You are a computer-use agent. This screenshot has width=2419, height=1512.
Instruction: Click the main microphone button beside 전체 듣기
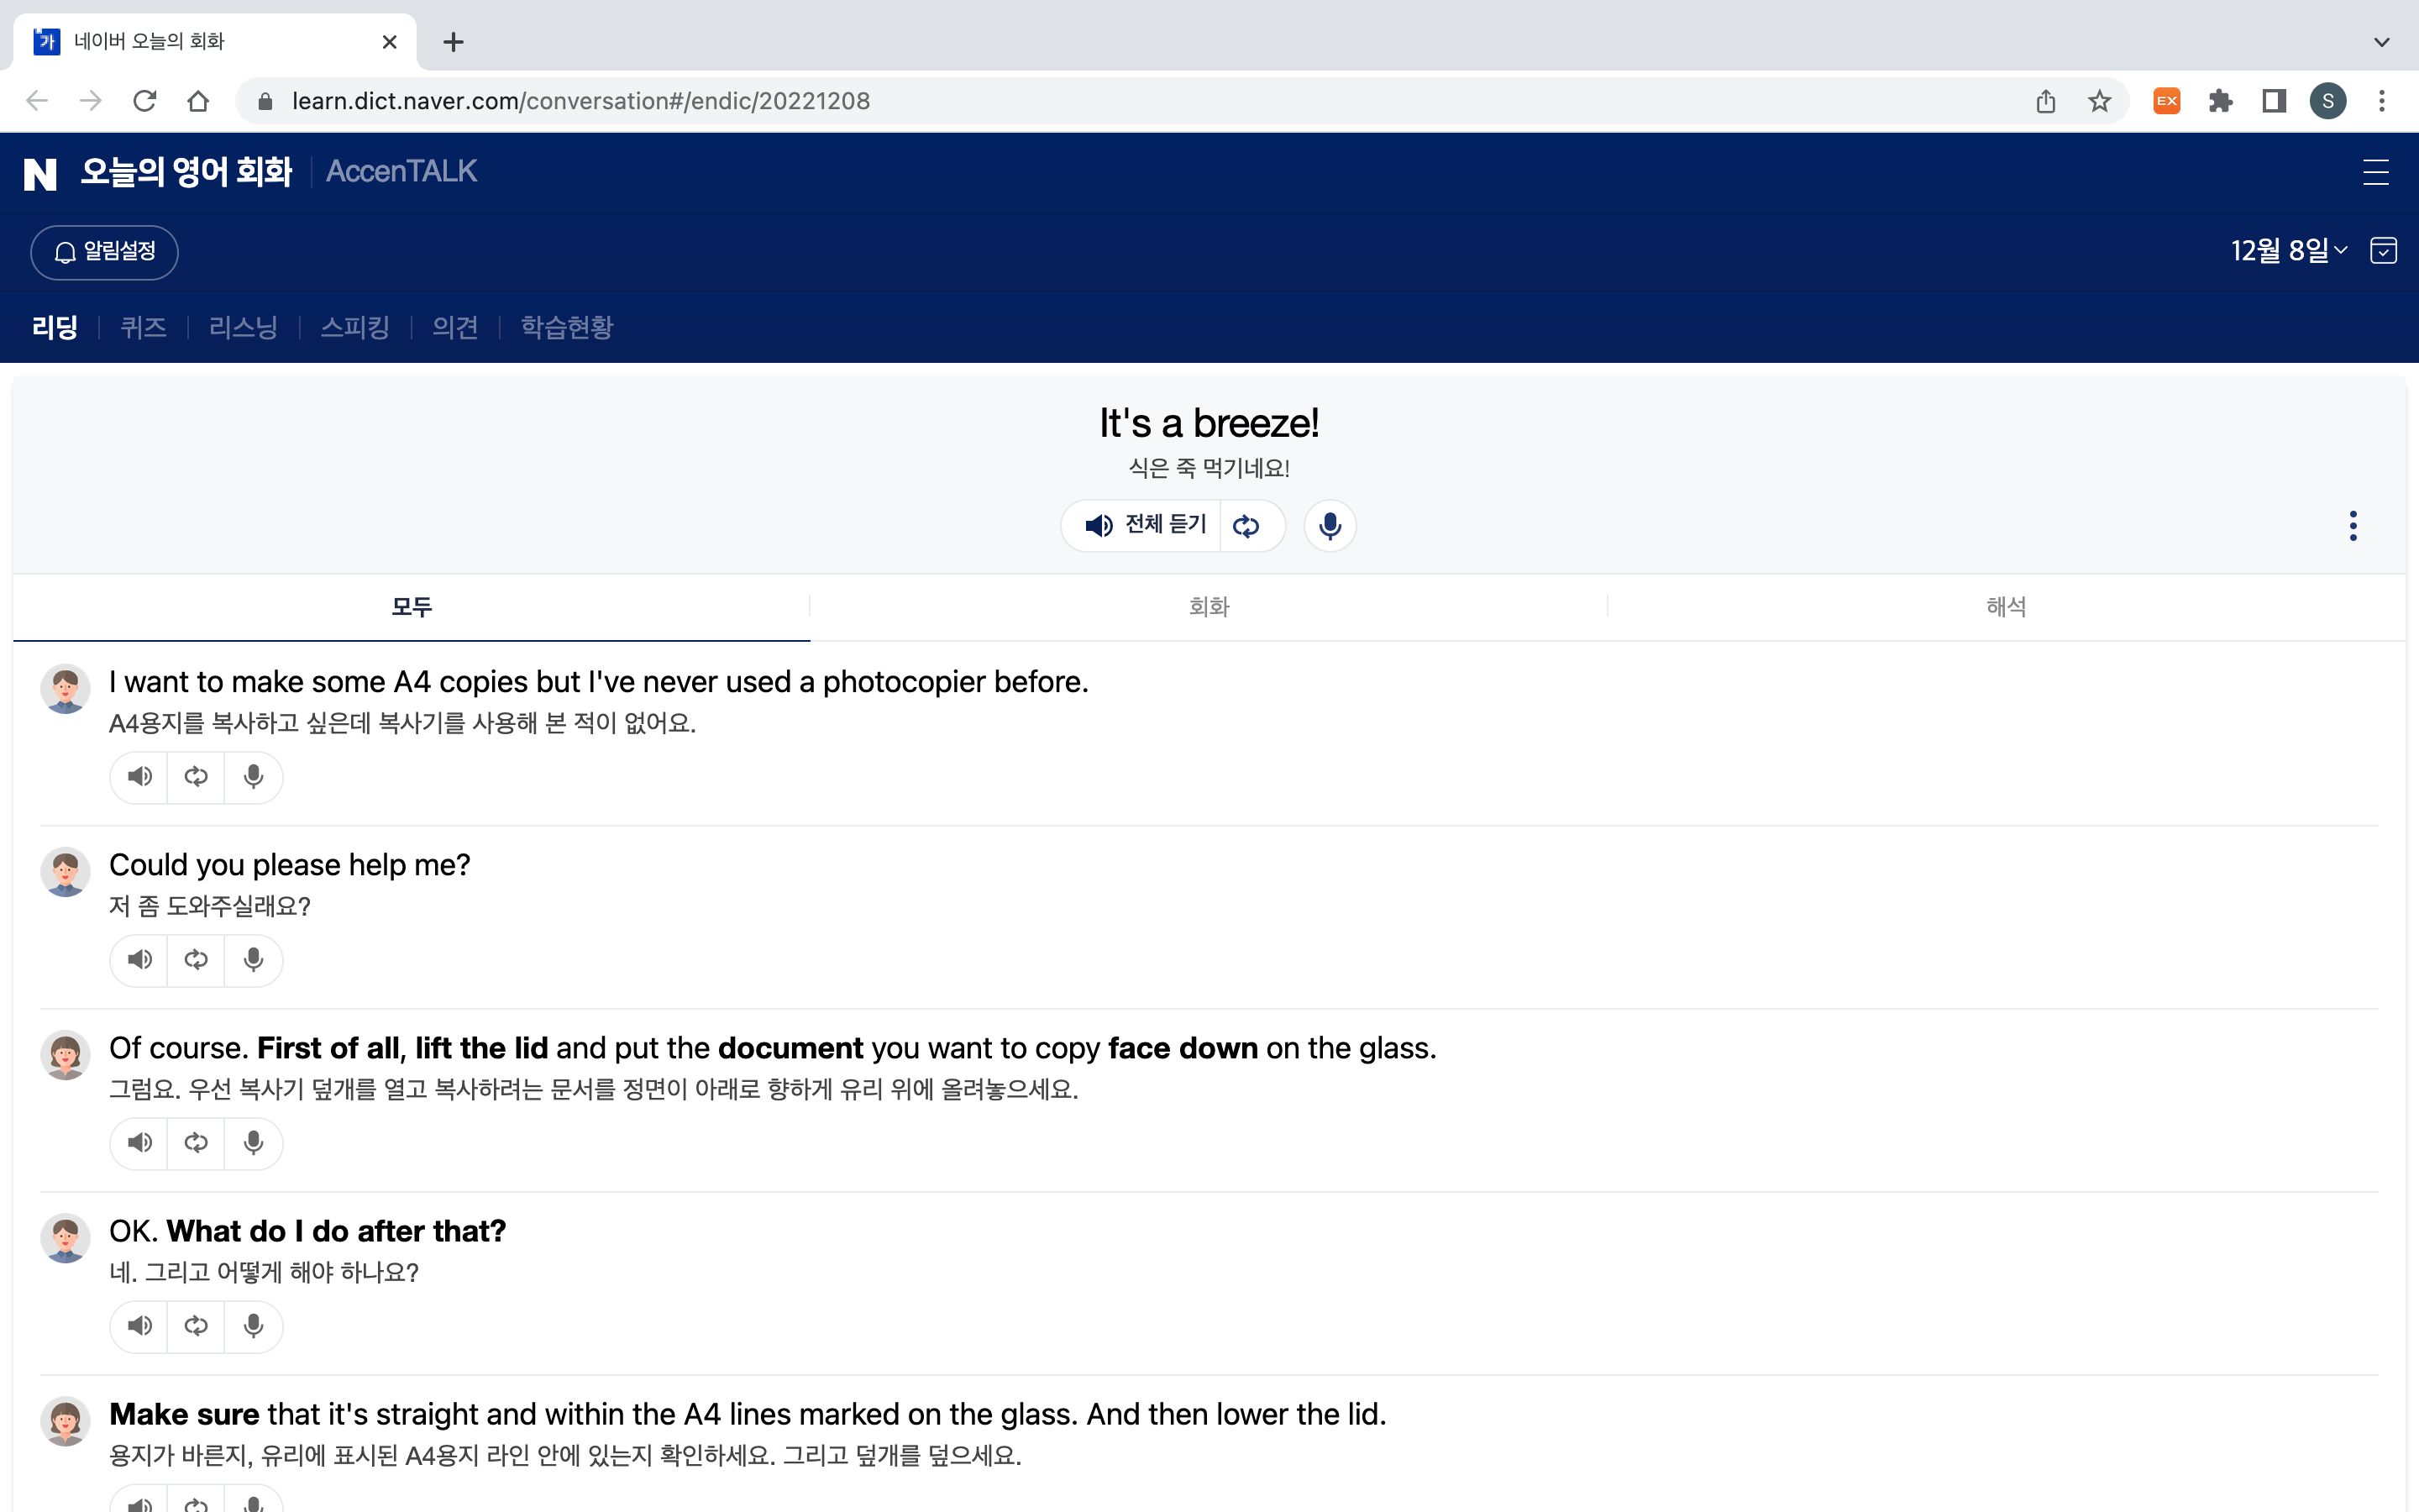point(1330,526)
